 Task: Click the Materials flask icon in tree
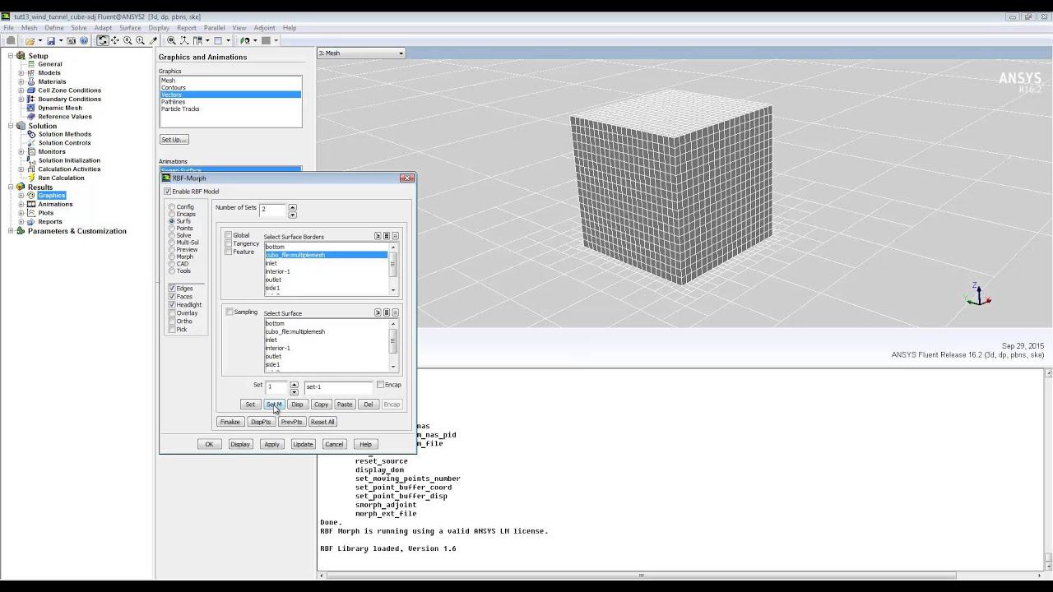[x=31, y=81]
